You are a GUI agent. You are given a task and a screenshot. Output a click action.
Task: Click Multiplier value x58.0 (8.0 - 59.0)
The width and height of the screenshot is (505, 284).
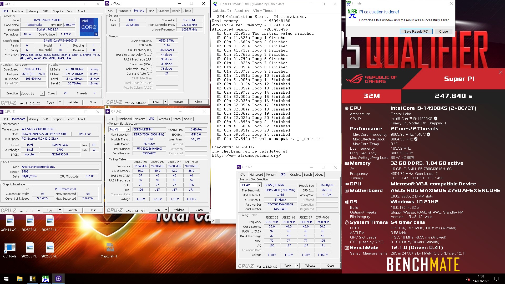33,74
